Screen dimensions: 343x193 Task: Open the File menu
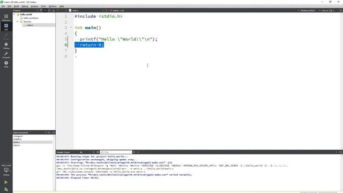pyautogui.click(x=3, y=6)
